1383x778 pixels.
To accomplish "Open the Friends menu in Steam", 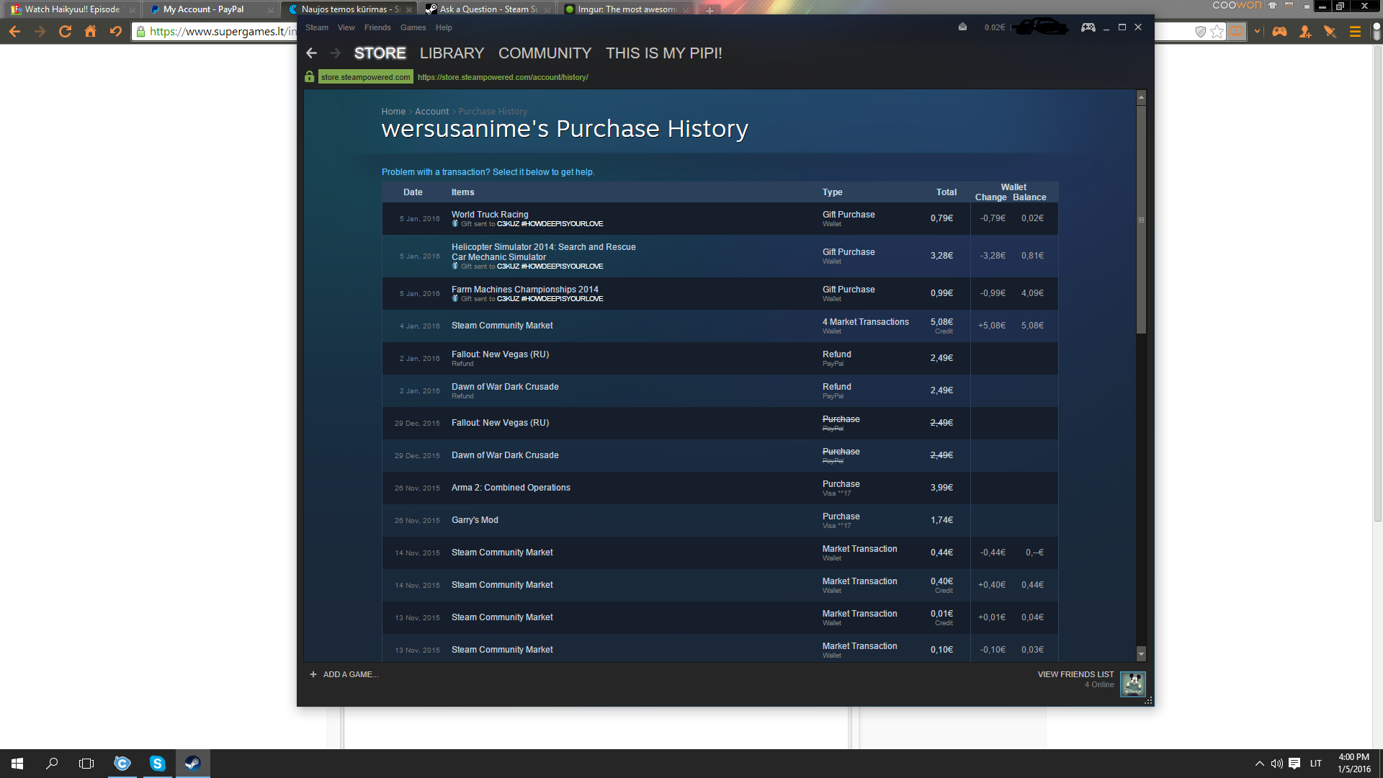I will 377,27.
